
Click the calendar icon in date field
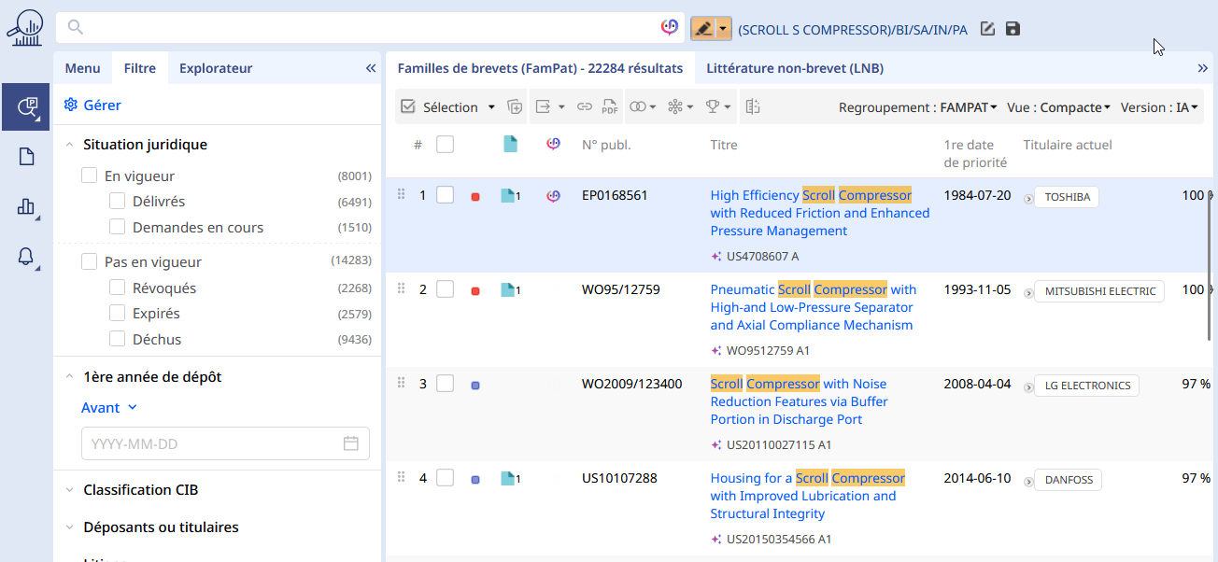pos(351,443)
